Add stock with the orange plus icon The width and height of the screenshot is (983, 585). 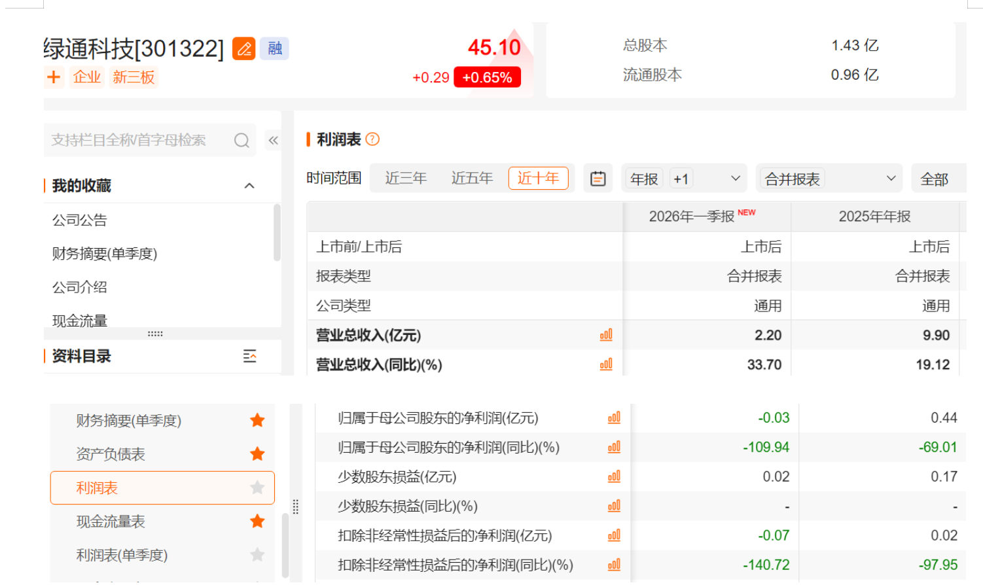54,77
